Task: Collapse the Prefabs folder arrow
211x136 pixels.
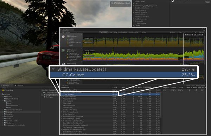Action: coord(3,101)
